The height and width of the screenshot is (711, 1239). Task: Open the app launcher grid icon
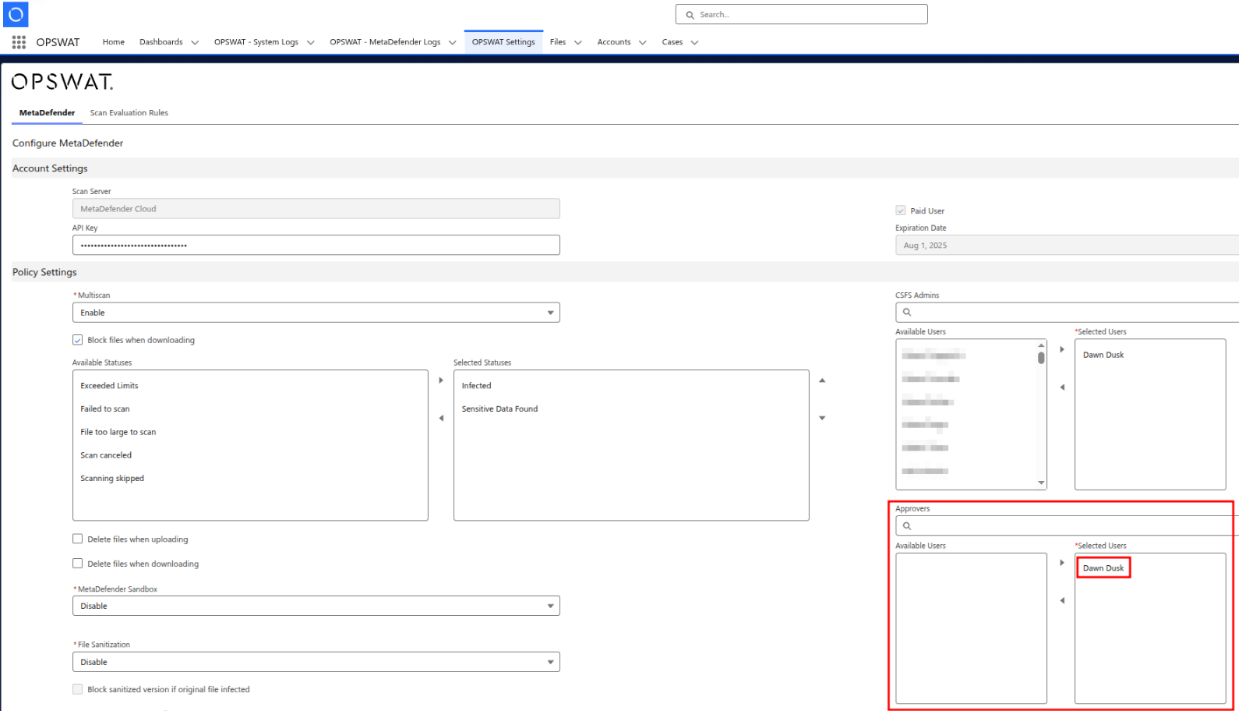click(x=19, y=42)
